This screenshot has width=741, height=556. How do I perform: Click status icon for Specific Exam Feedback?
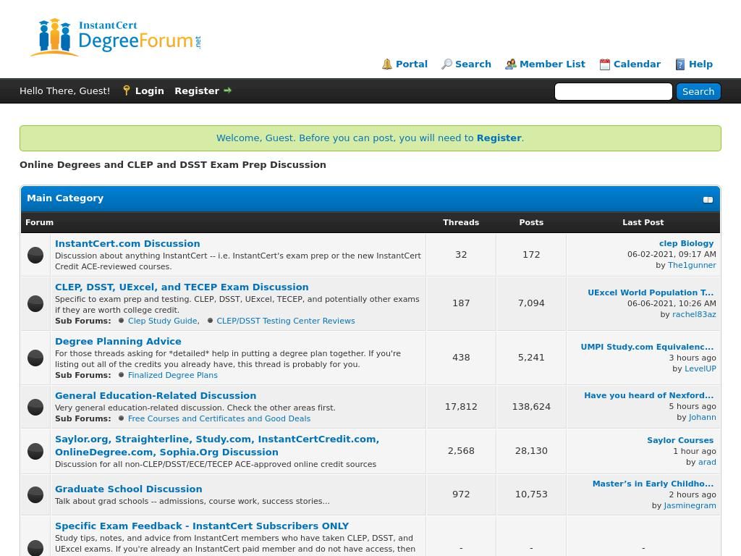tap(35, 547)
